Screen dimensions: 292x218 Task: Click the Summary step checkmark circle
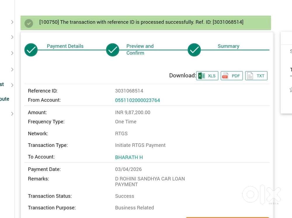tap(194, 50)
